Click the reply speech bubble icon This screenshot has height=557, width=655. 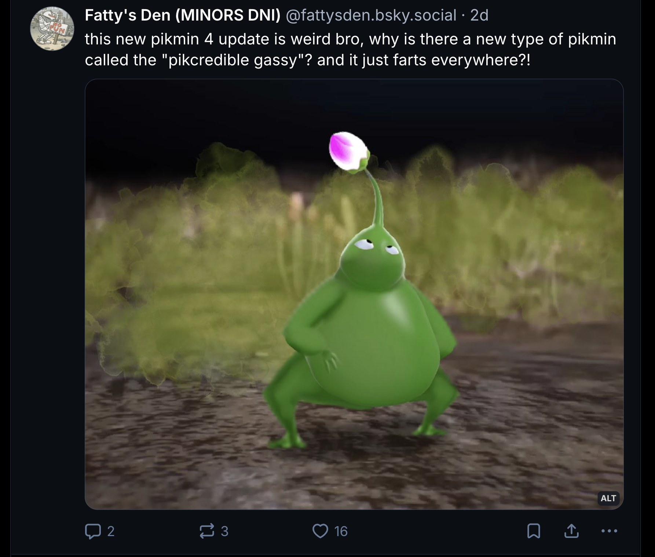point(92,531)
